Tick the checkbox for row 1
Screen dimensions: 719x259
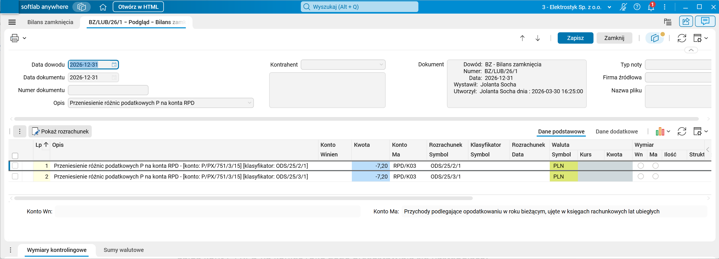tap(15, 165)
